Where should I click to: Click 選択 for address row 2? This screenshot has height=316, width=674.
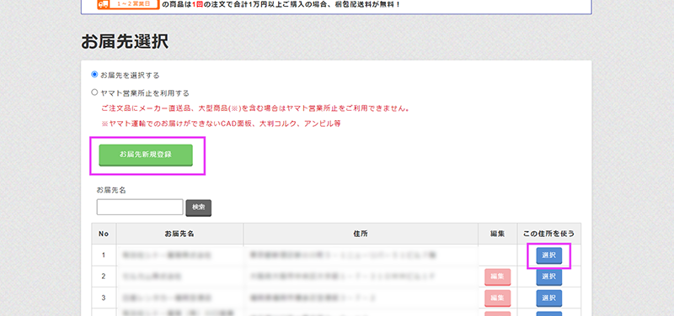[549, 276]
